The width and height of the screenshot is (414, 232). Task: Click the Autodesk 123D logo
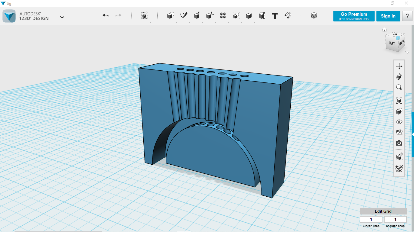pyautogui.click(x=9, y=16)
